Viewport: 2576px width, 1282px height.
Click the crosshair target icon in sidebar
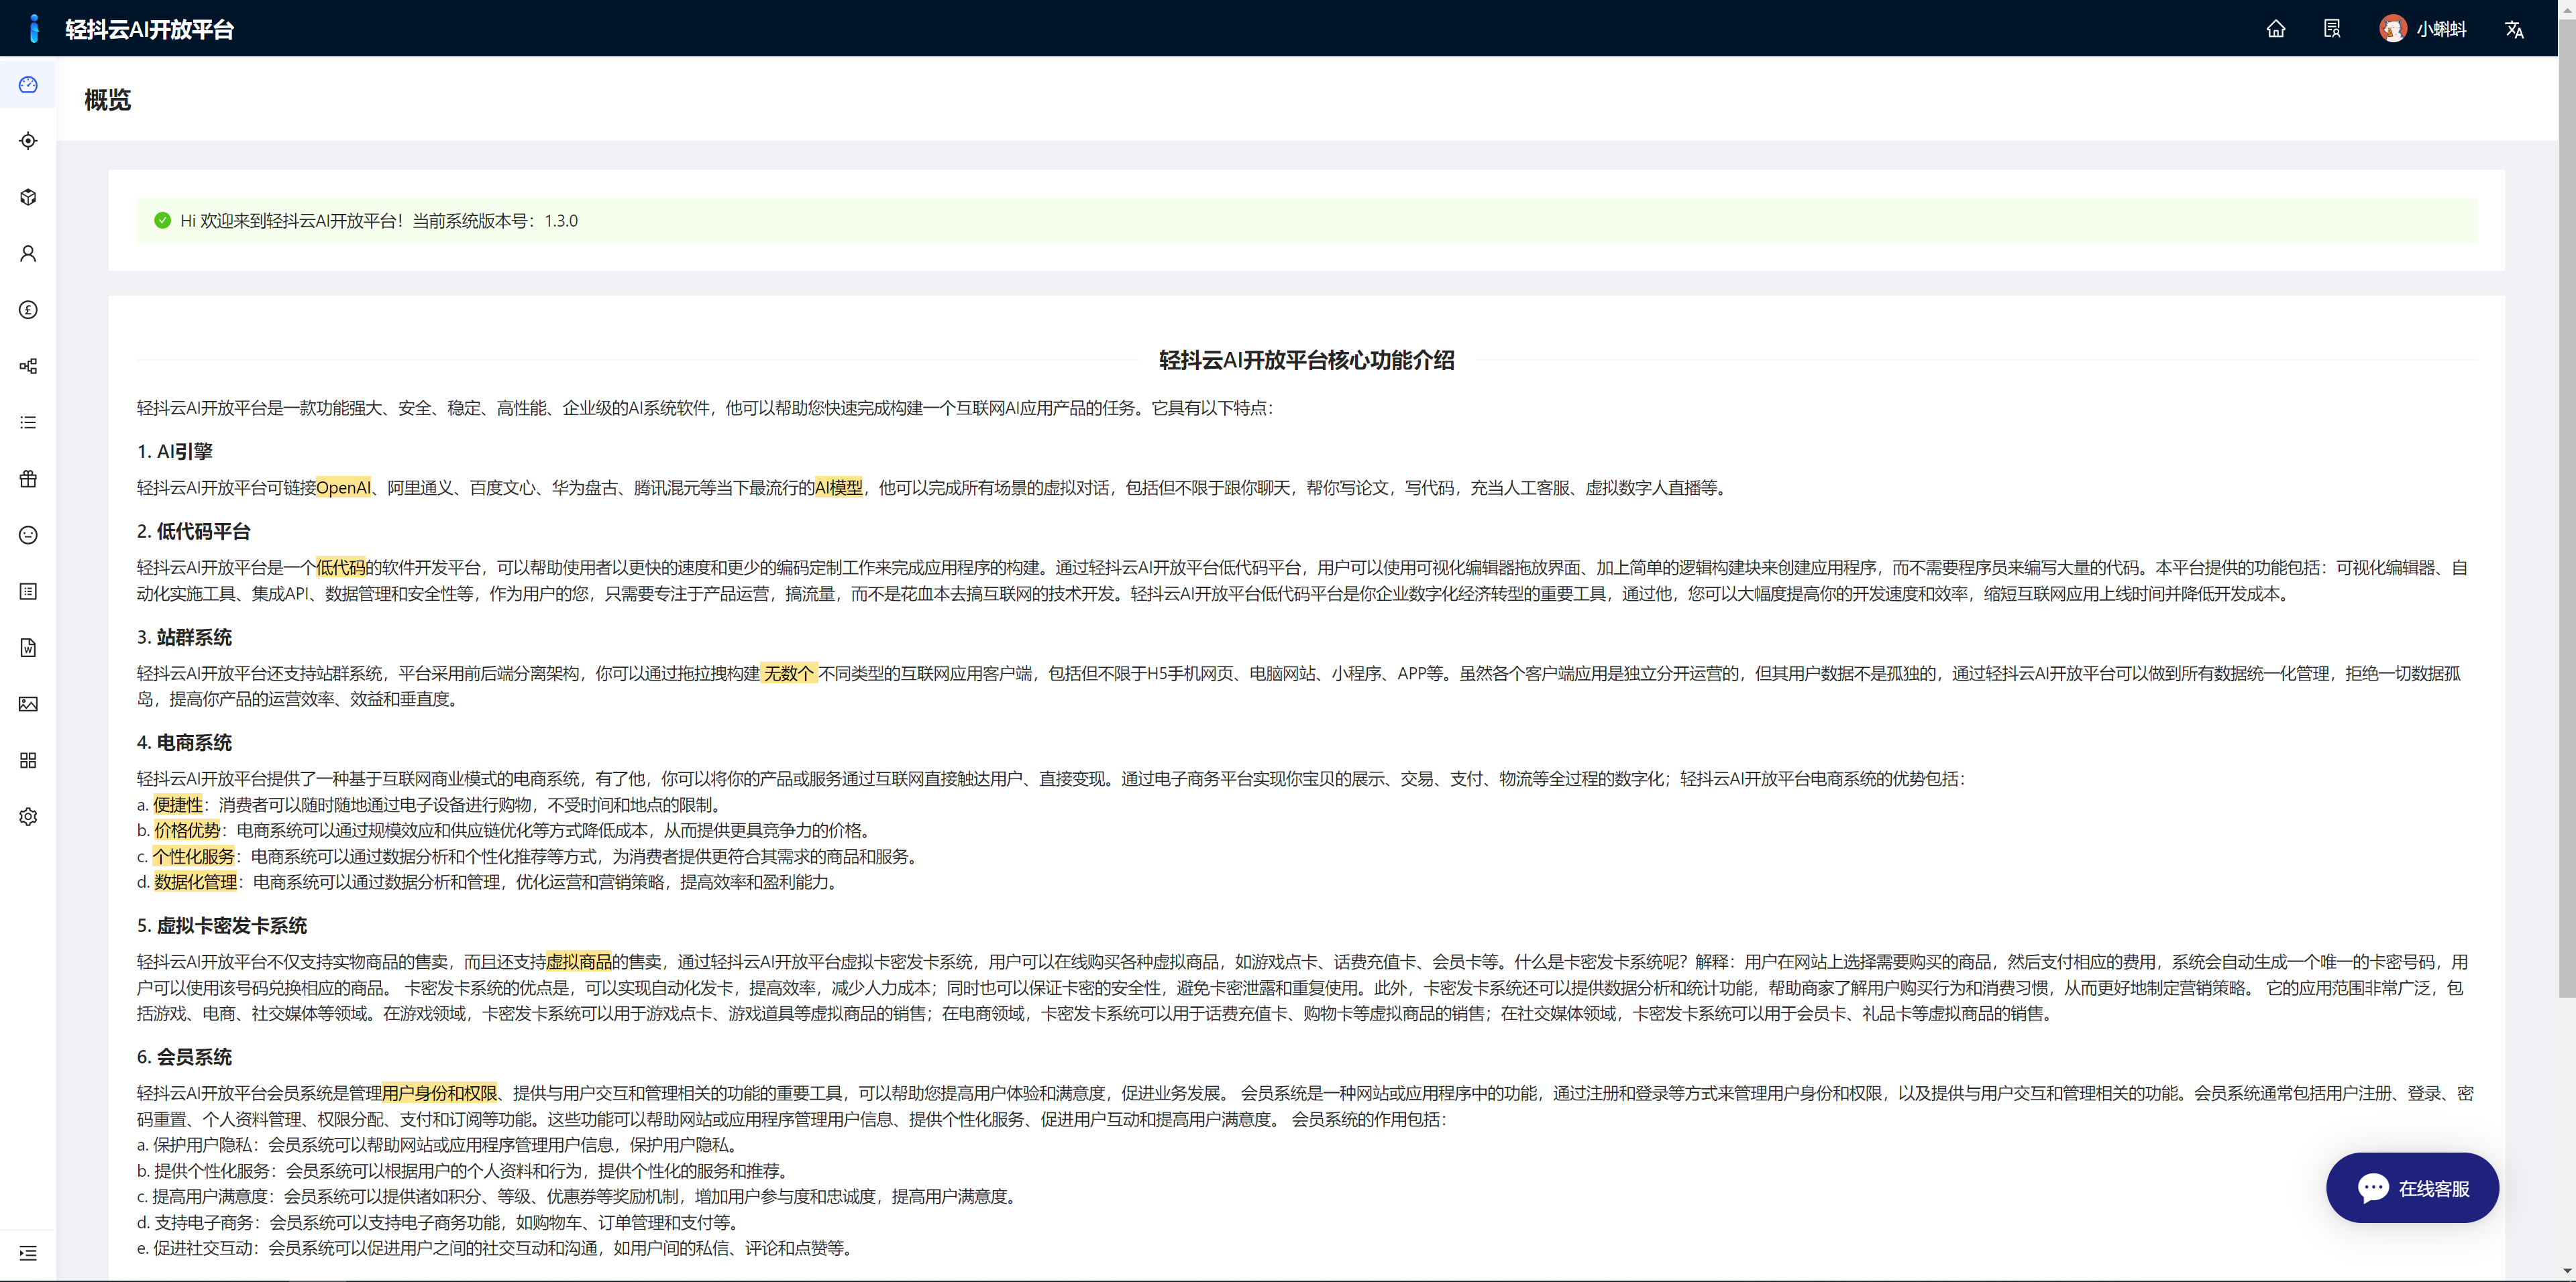click(x=28, y=141)
